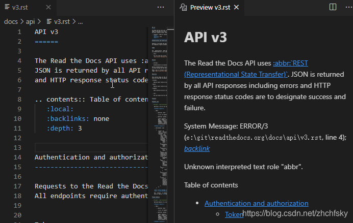Follow the backlink link in the preview
Screen dimensions: 353x223
coord(197,149)
